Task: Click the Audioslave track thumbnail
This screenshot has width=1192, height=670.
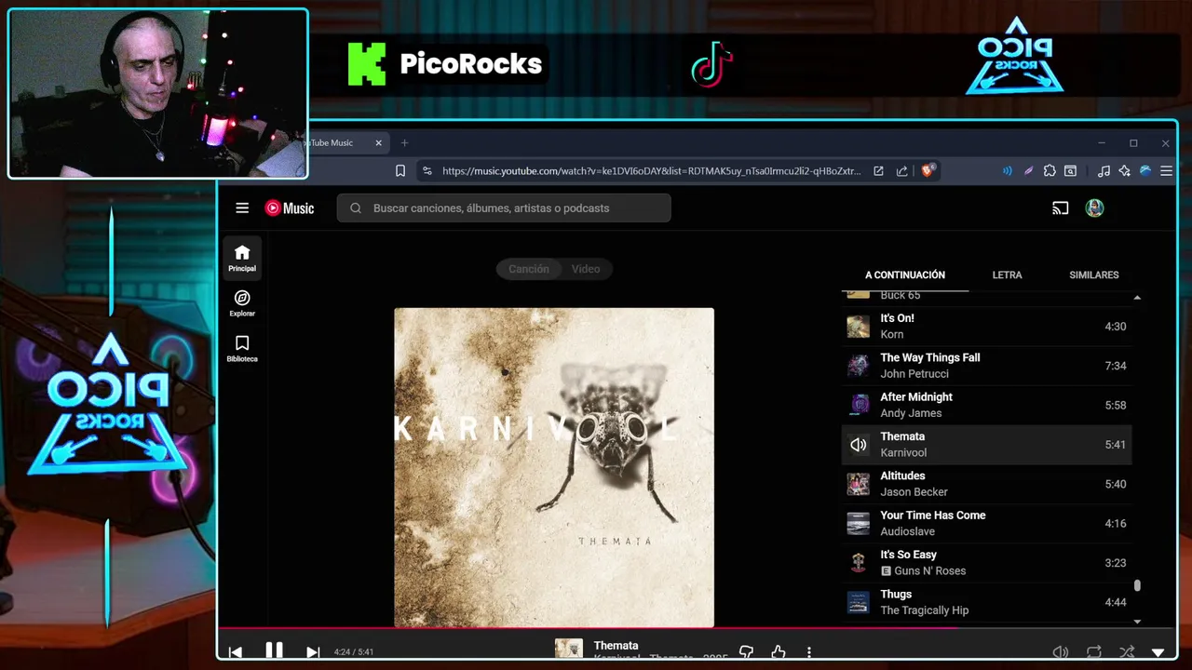Action: (858, 523)
